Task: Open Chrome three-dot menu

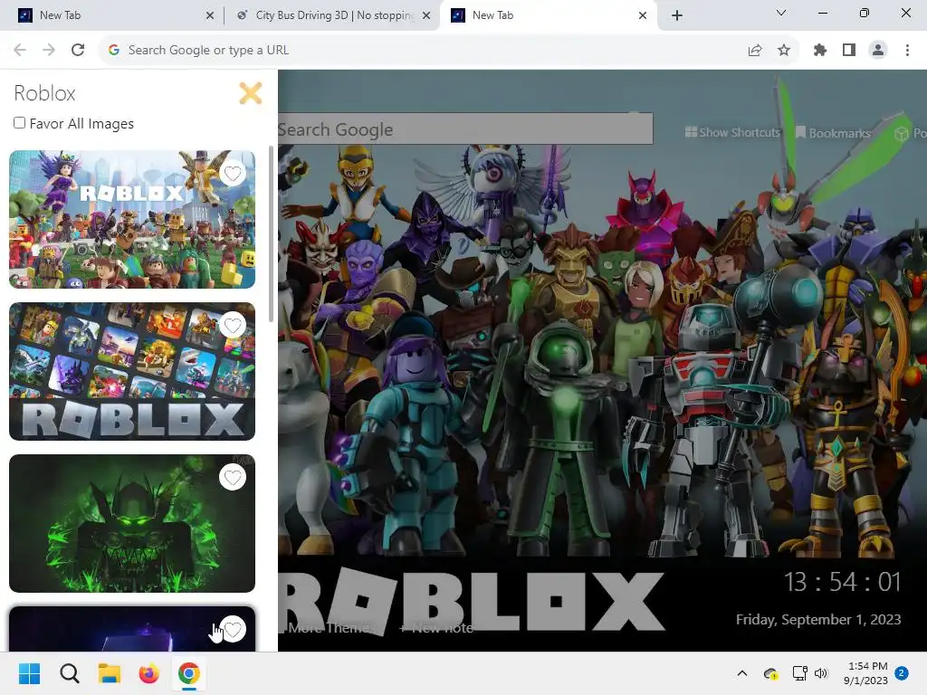Action: tap(907, 51)
